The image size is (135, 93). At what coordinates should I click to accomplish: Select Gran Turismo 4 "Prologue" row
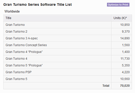(x=68, y=52)
